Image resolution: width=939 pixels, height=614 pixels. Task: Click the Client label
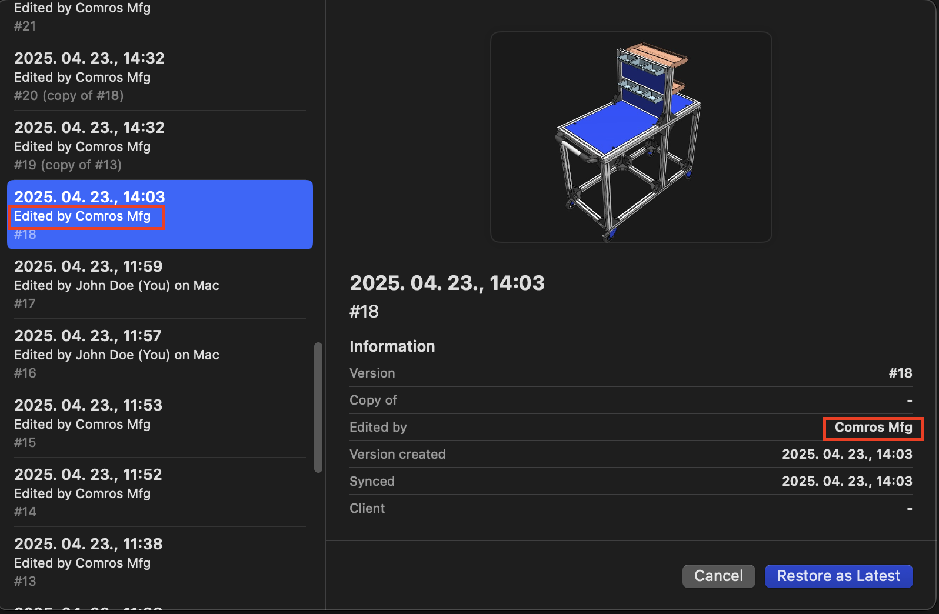(x=367, y=509)
